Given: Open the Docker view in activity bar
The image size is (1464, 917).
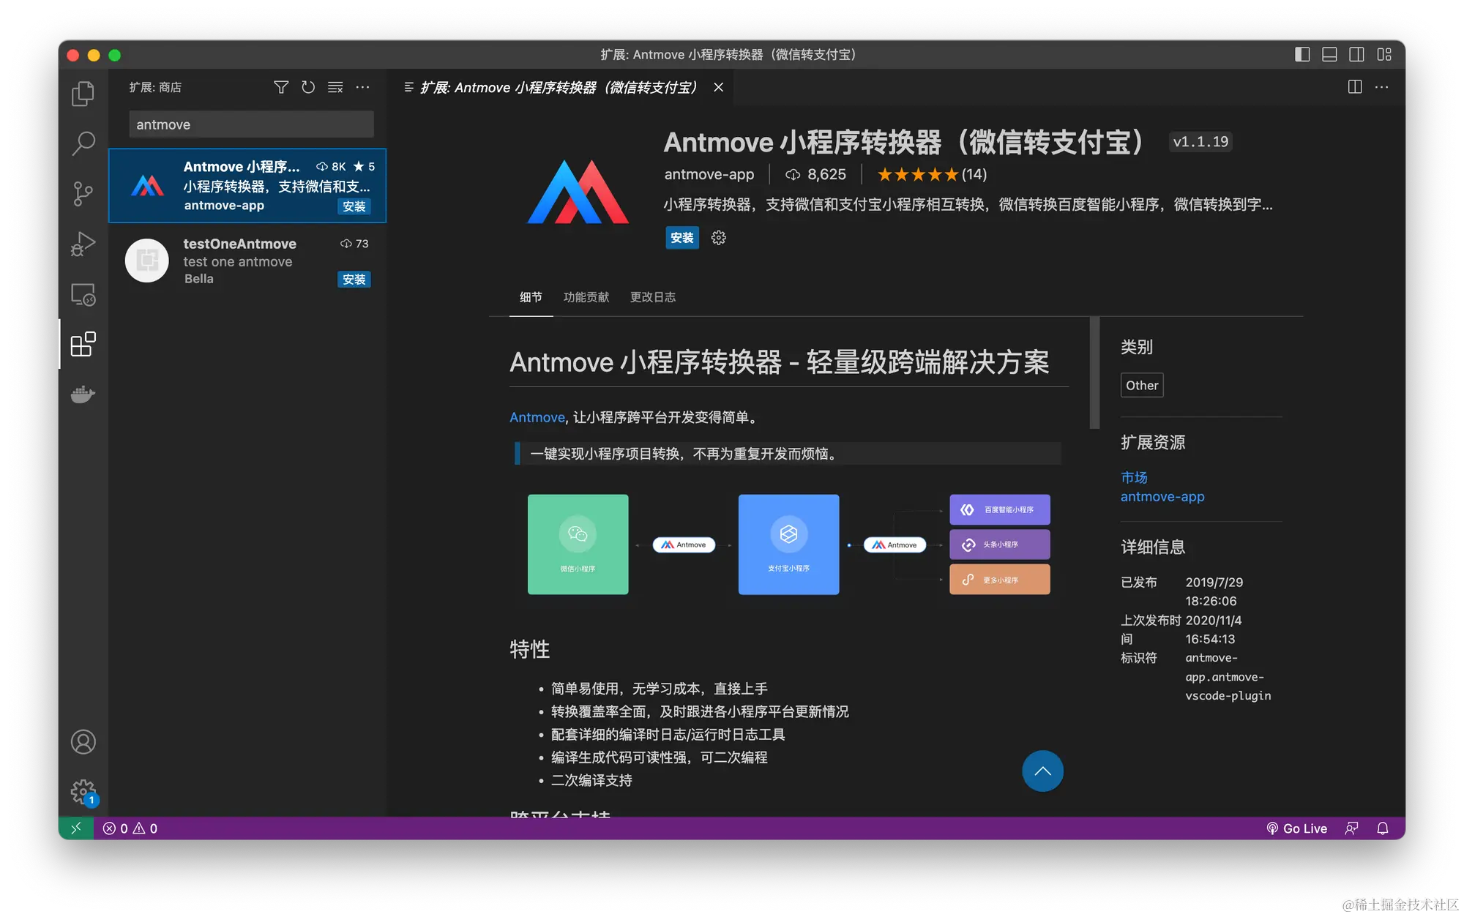Looking at the screenshot, I should coord(83,394).
